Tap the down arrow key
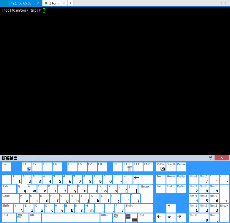230x223 pixels. 171,218
